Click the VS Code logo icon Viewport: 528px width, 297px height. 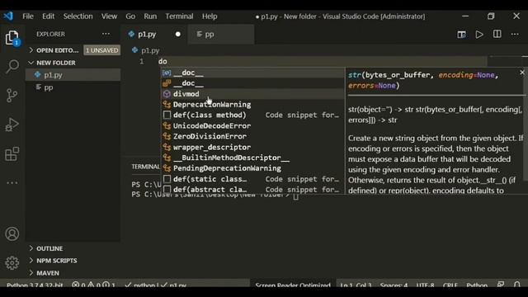pos(8,16)
